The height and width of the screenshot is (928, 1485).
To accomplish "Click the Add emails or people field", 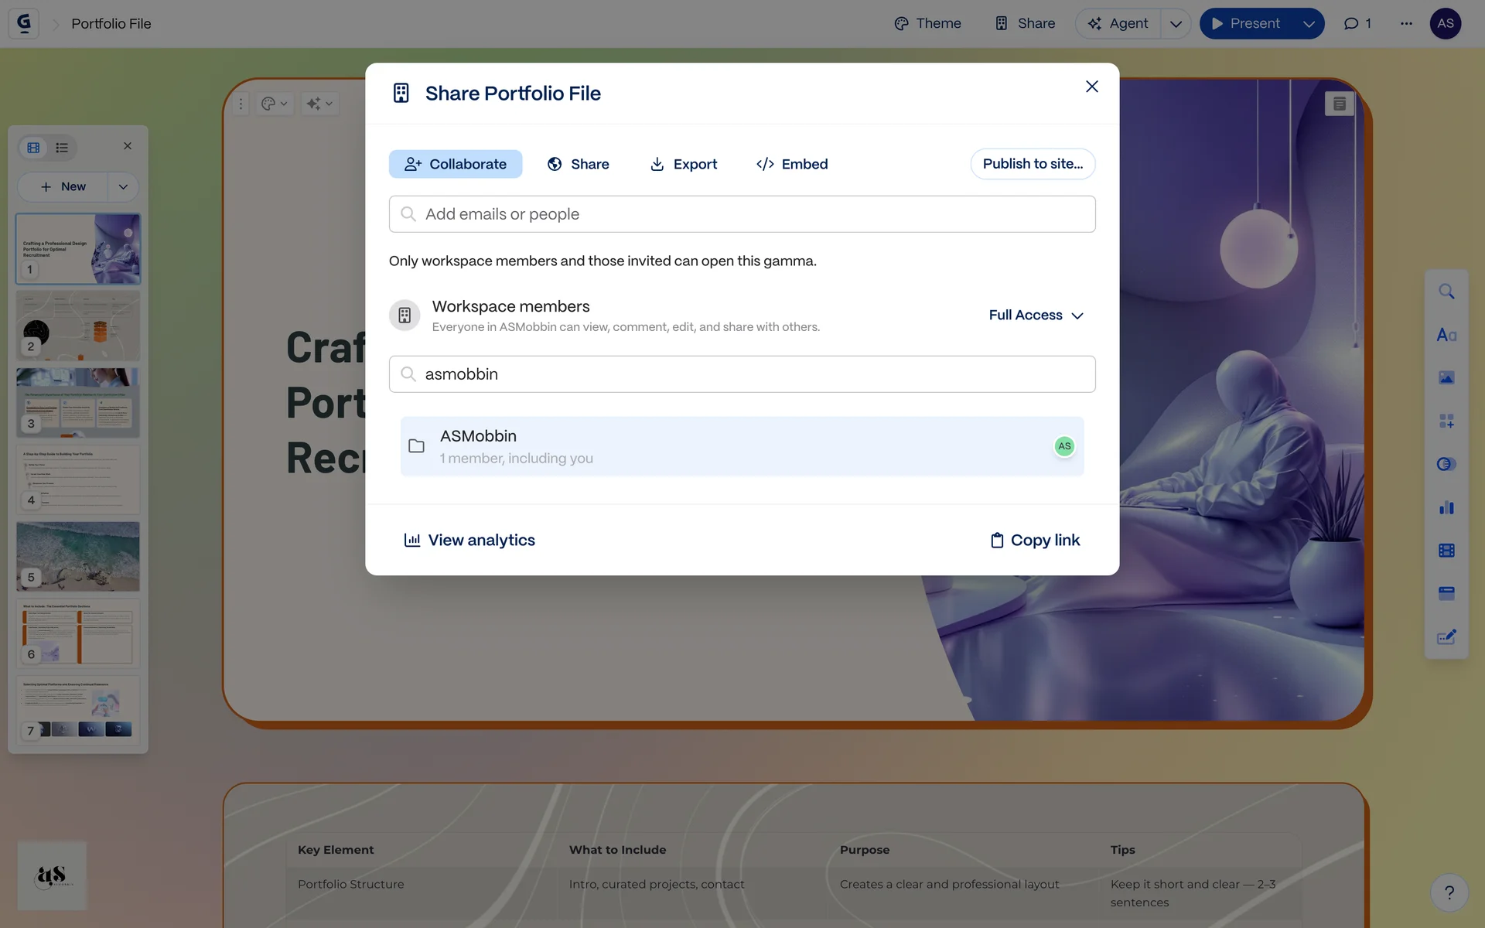I will (x=741, y=214).
